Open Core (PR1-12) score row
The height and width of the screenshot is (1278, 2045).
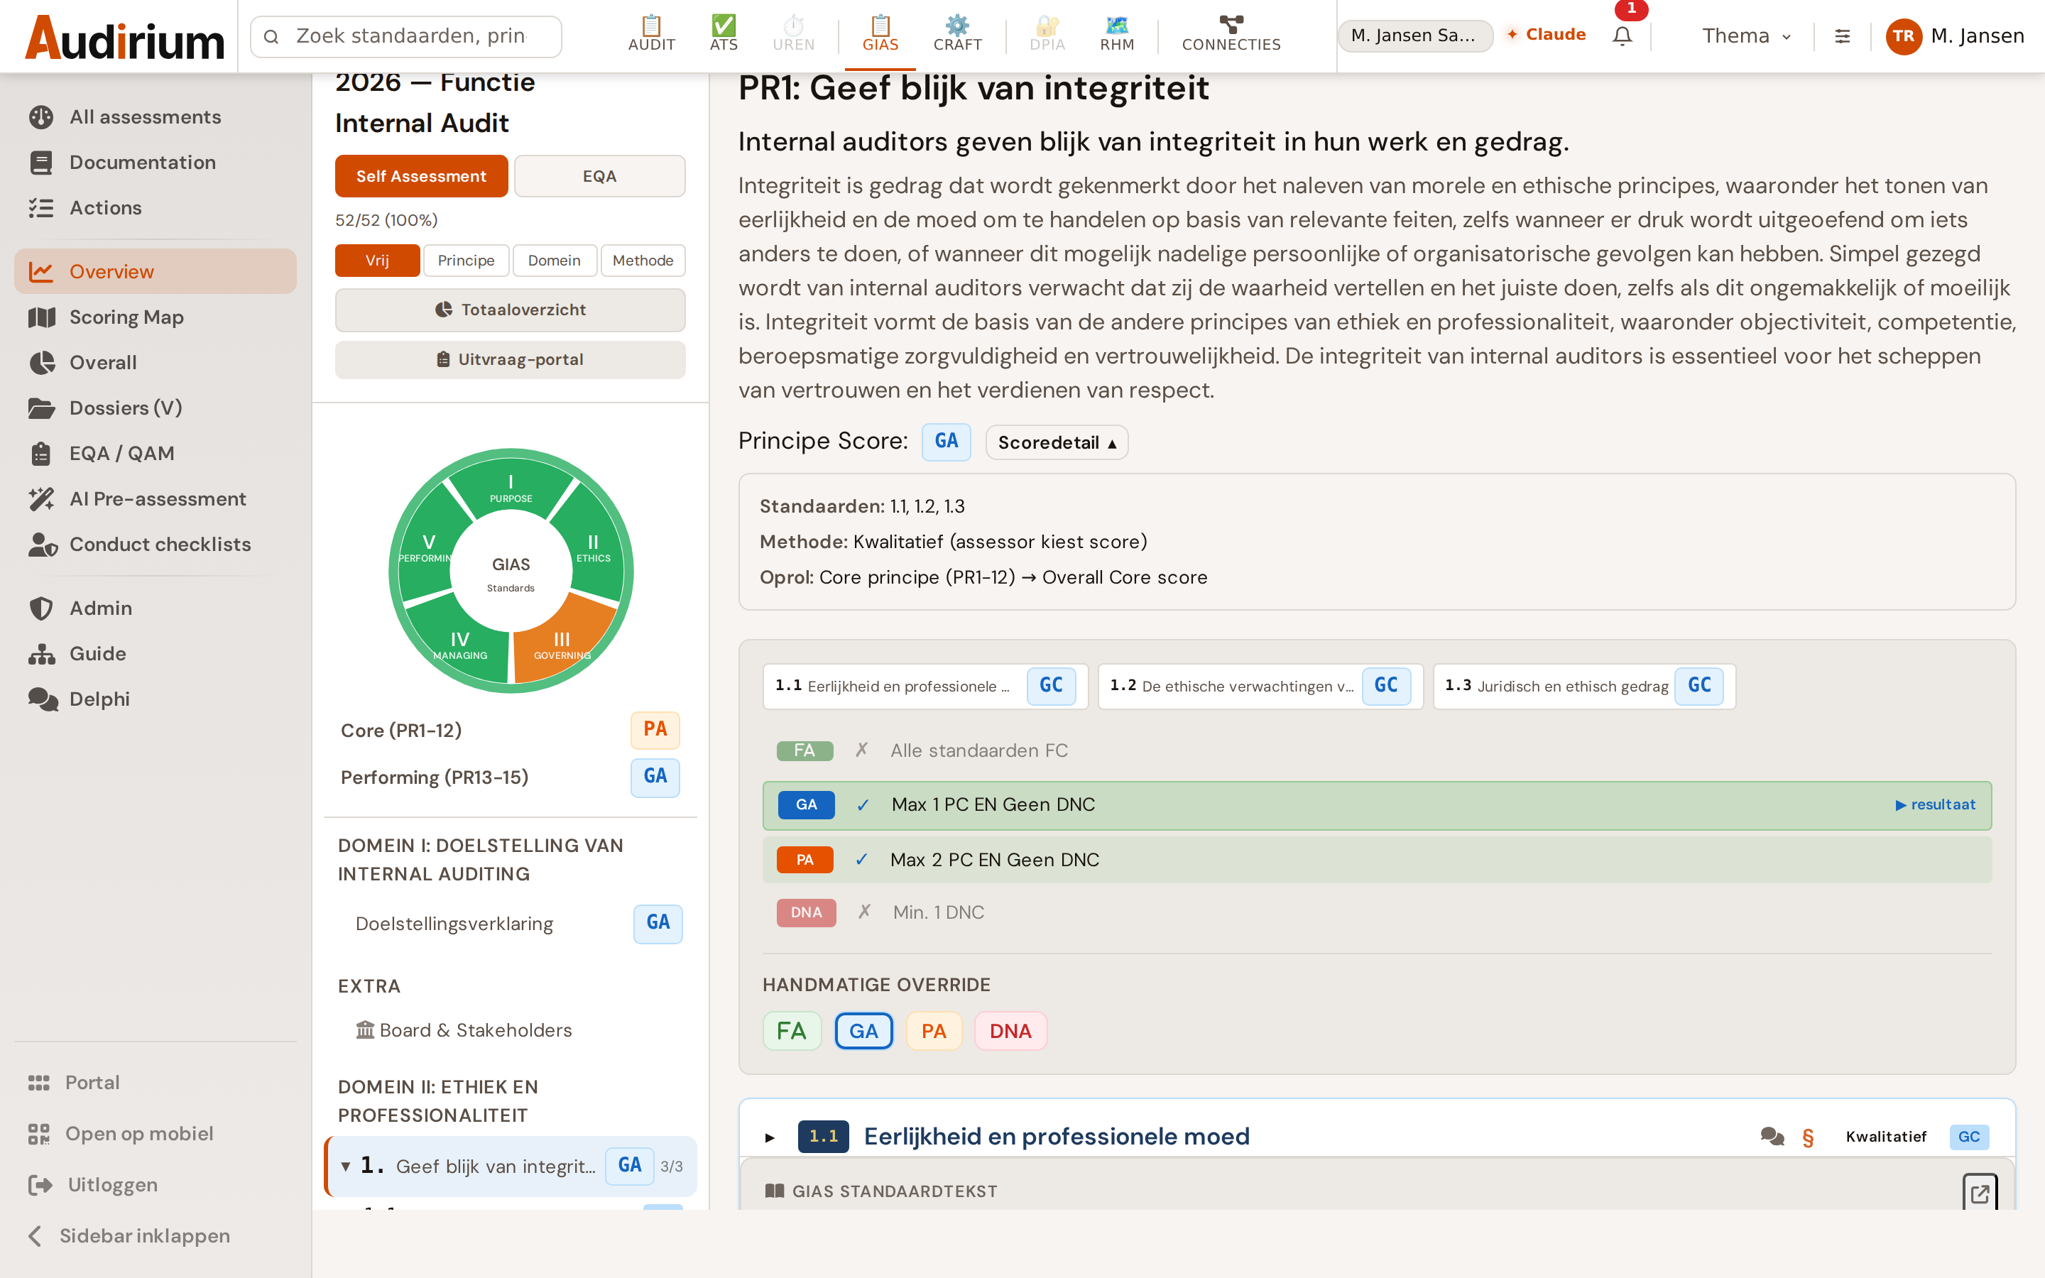coord(510,731)
